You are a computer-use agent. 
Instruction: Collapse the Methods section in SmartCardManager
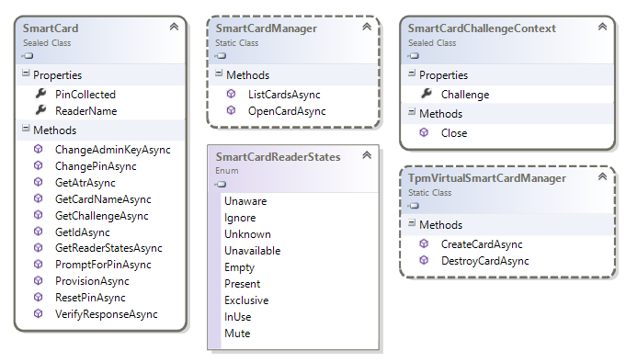point(219,73)
